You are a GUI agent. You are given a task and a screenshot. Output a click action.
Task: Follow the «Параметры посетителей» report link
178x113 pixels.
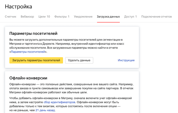coord(28,52)
